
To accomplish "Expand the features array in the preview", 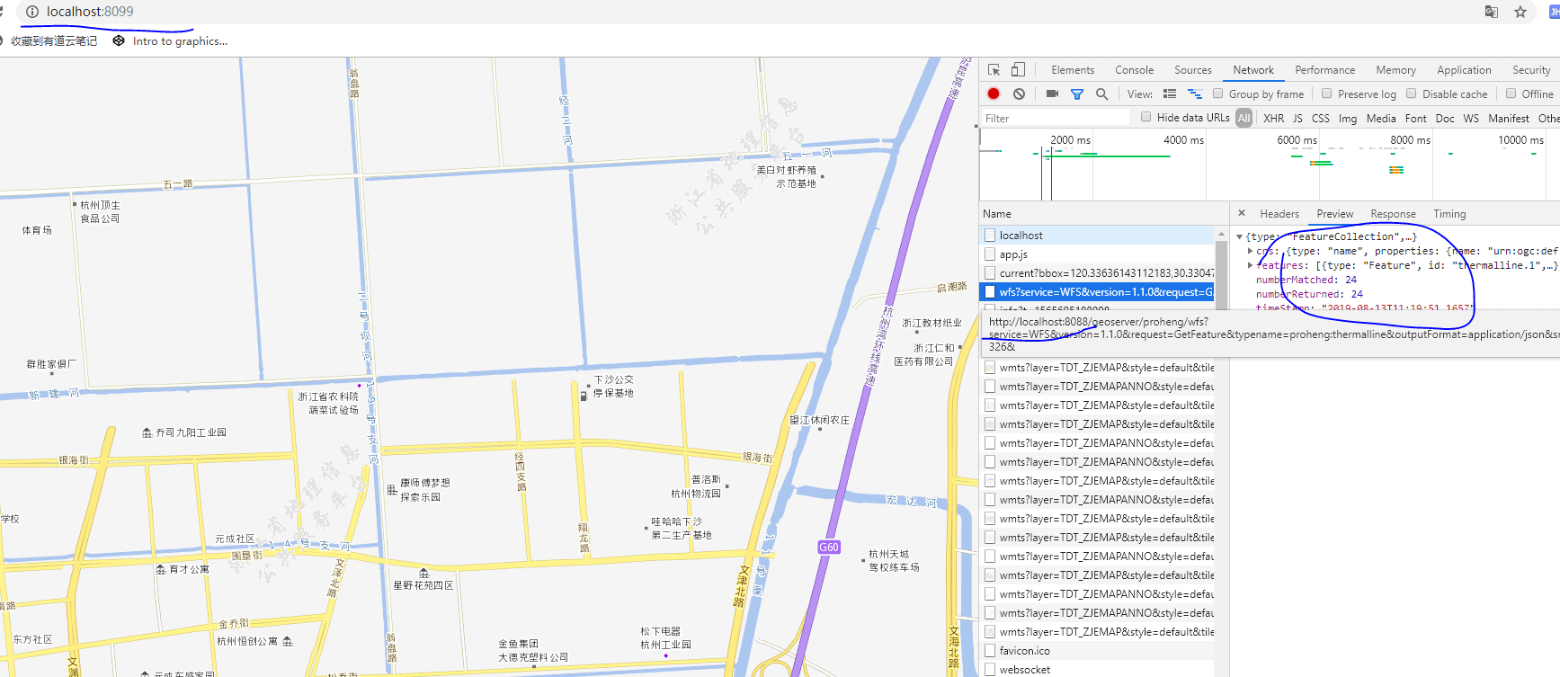I will coord(1251,265).
